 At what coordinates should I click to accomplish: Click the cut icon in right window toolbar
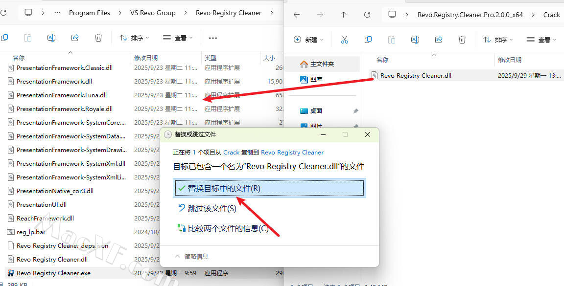(344, 40)
